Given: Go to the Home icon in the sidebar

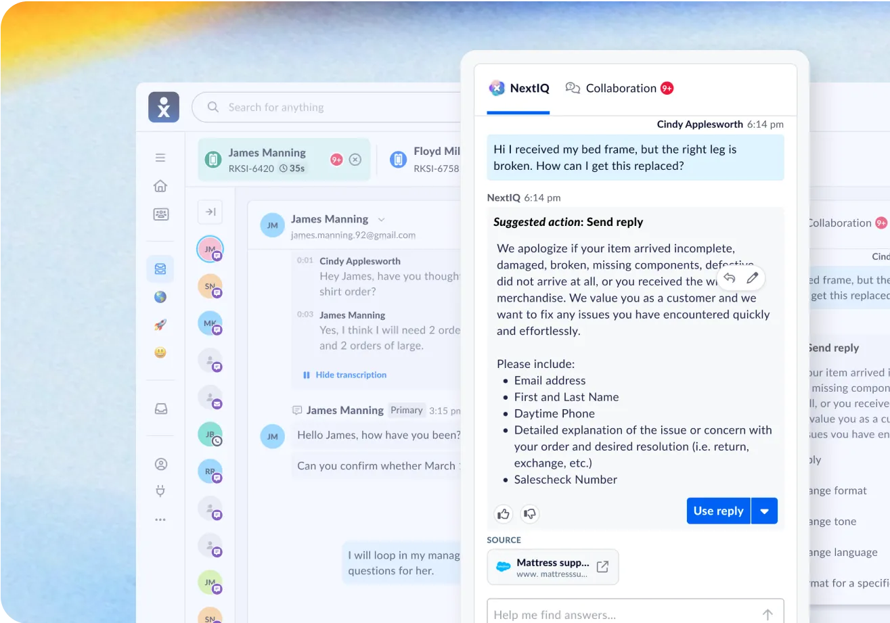Looking at the screenshot, I should pos(160,186).
